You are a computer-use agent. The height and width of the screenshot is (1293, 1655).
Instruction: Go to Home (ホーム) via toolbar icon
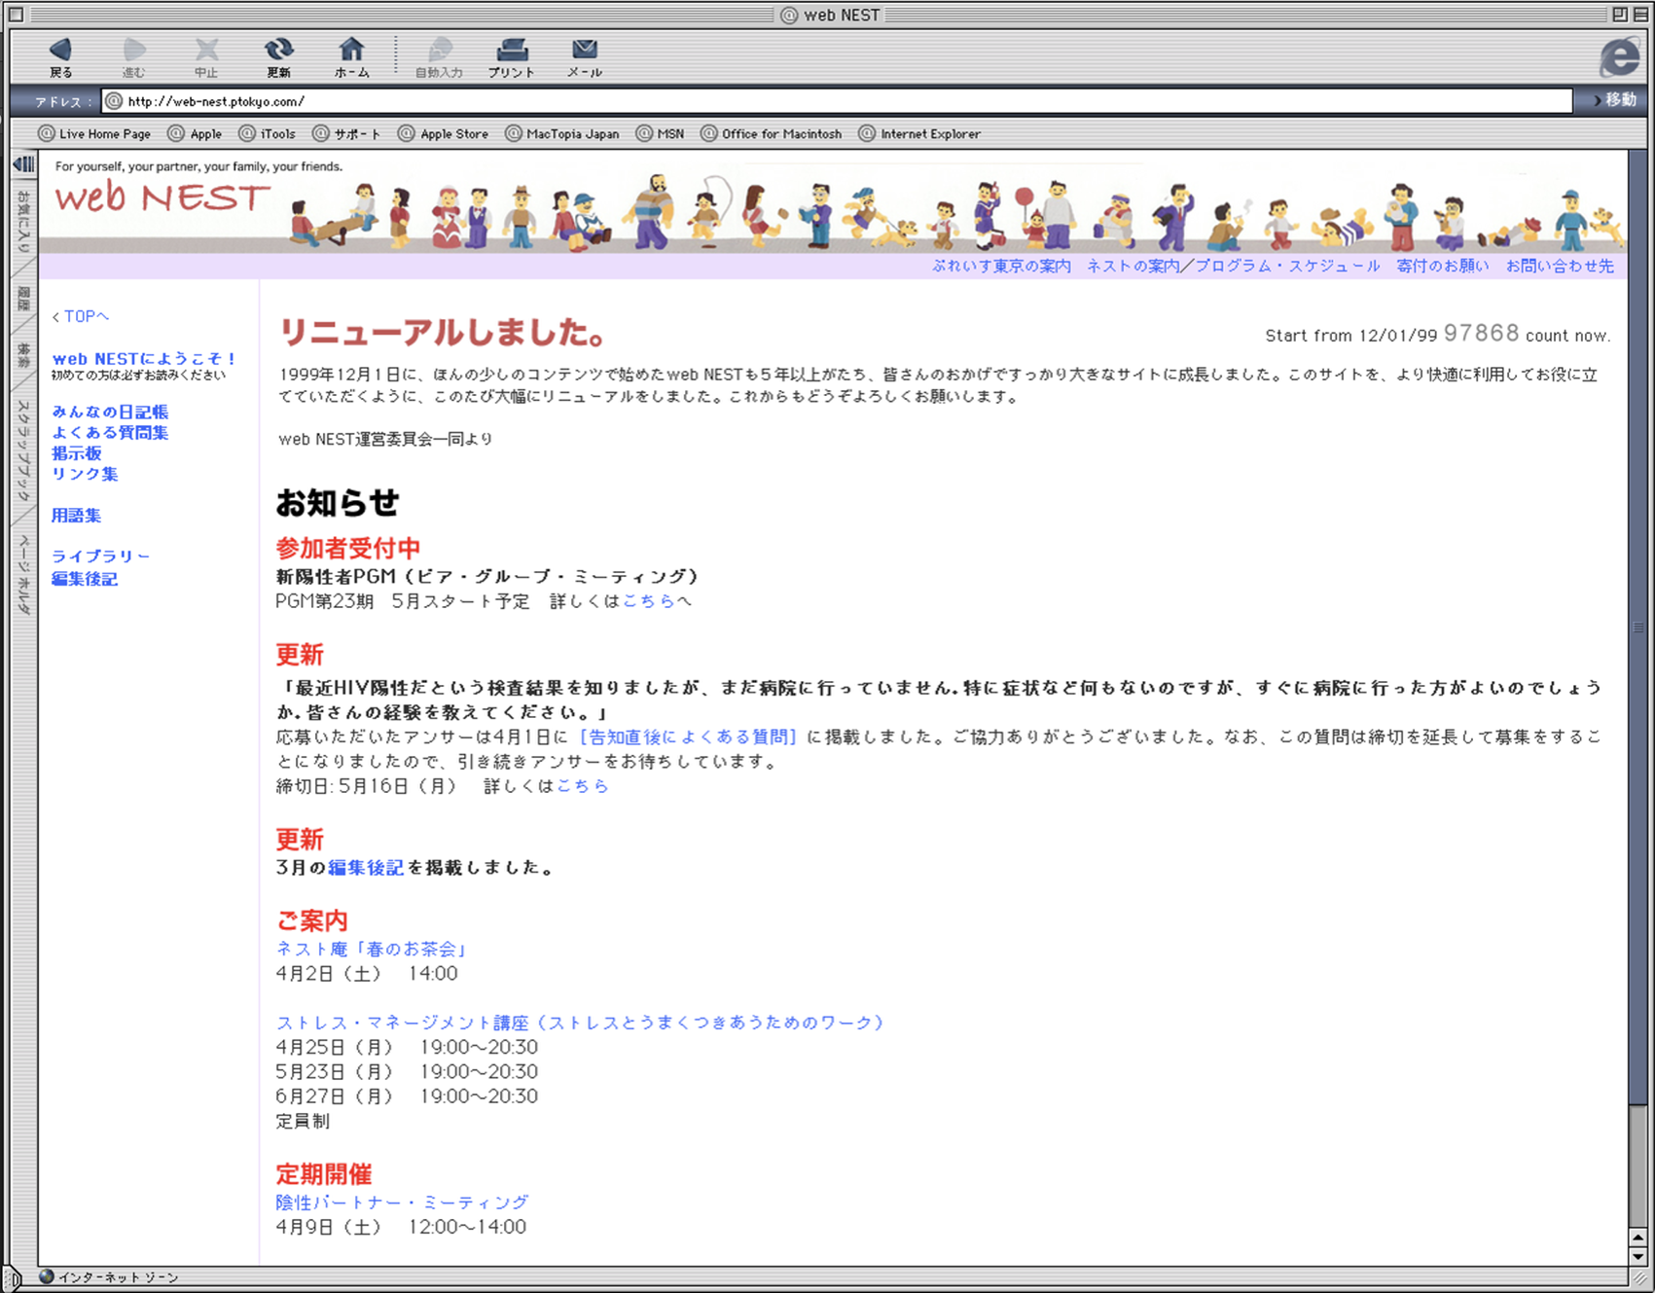coord(351,56)
